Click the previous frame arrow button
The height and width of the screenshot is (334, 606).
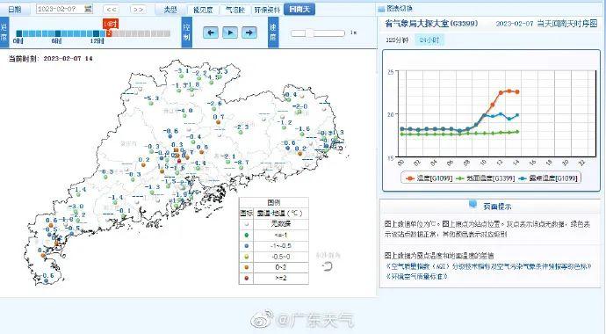211,33
